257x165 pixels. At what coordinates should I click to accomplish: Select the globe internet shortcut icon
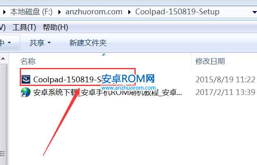26,92
